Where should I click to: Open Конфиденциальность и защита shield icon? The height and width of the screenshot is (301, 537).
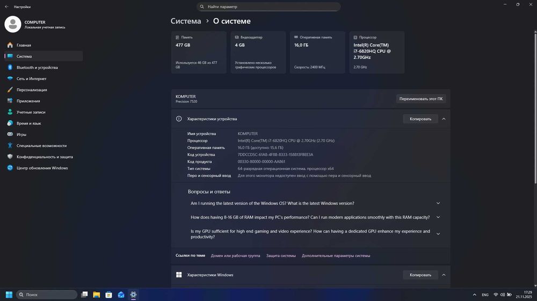tap(10, 156)
